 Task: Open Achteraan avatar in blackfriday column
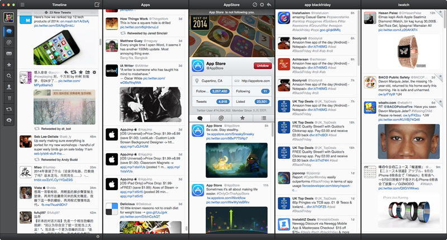(284, 64)
